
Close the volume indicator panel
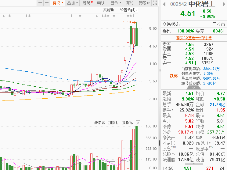point(138,123)
